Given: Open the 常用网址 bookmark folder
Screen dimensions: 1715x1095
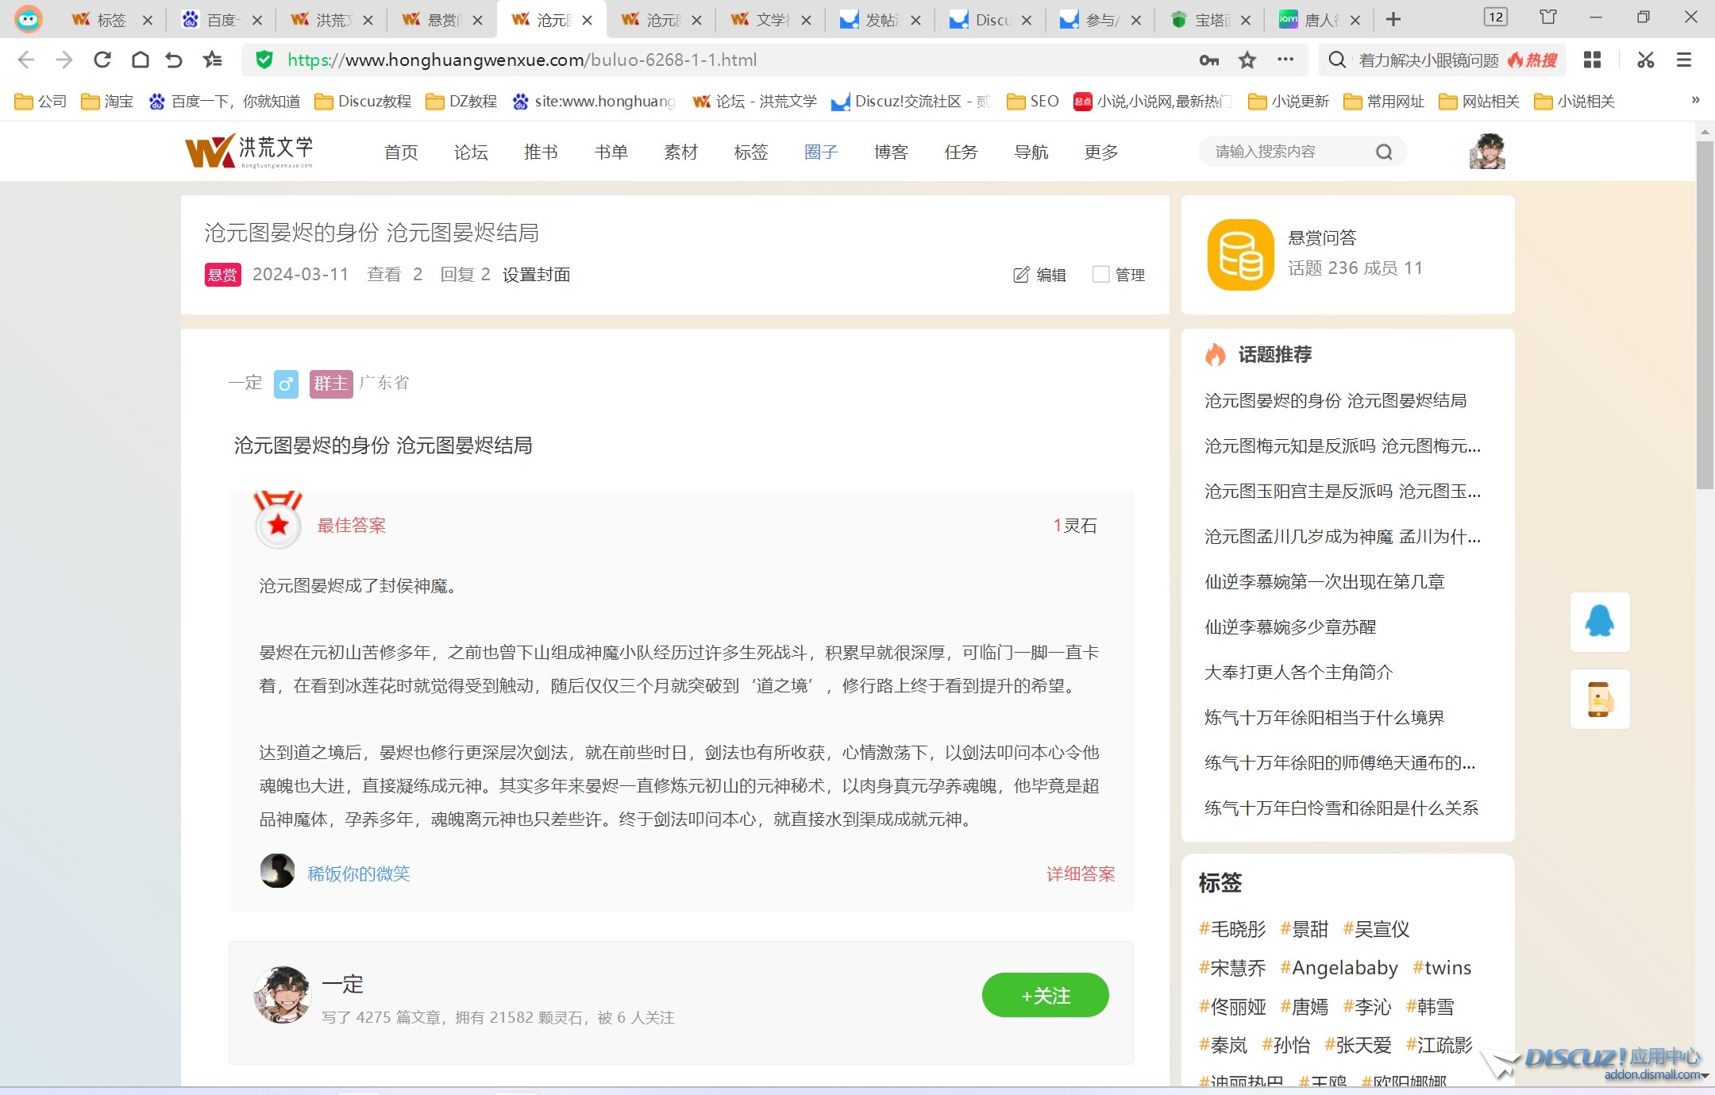Looking at the screenshot, I should pos(1384,101).
